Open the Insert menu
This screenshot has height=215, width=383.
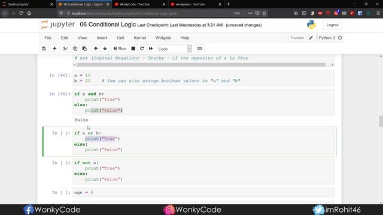pyautogui.click(x=102, y=38)
